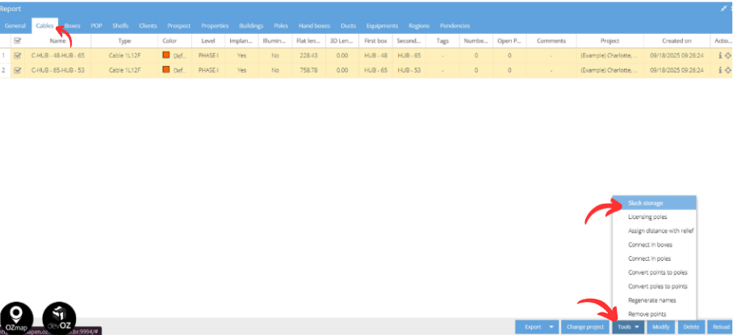
Task: Click the devOZ logo icon
Action: 59,319
